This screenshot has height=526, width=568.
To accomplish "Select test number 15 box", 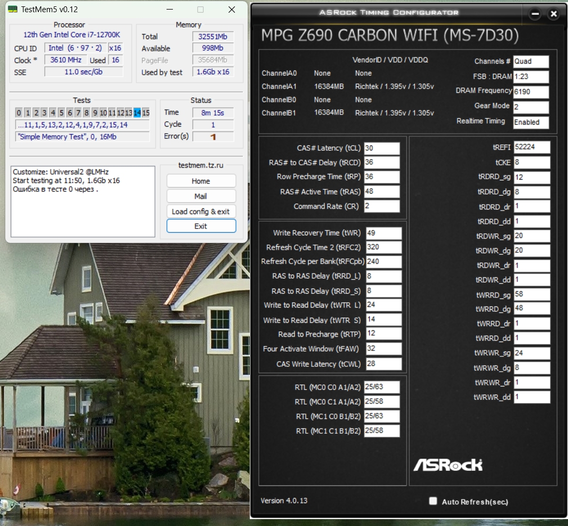I will point(146,112).
